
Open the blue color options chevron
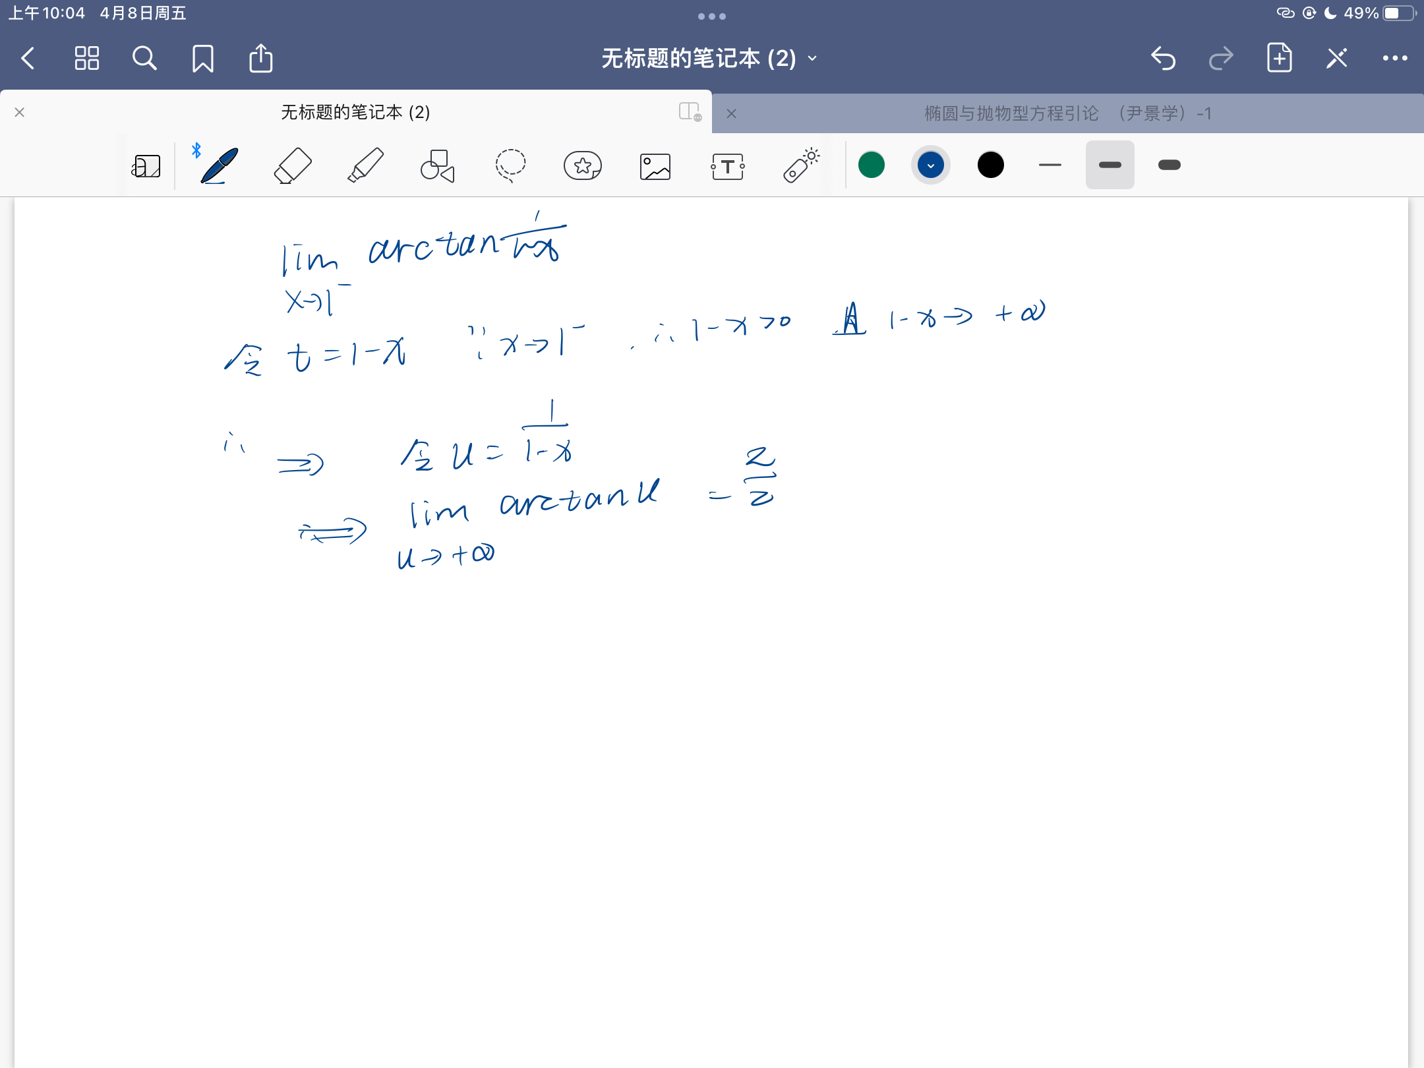click(931, 165)
